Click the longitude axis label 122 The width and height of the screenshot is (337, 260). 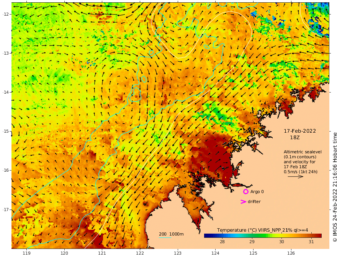(140, 253)
